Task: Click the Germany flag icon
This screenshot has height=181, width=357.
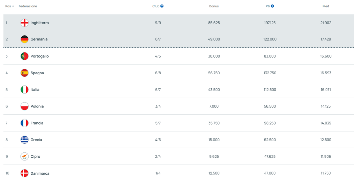Action: (24, 39)
